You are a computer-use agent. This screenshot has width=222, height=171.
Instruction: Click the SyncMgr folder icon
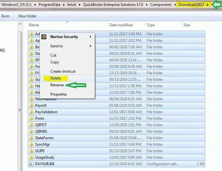pyautogui.click(x=31, y=144)
